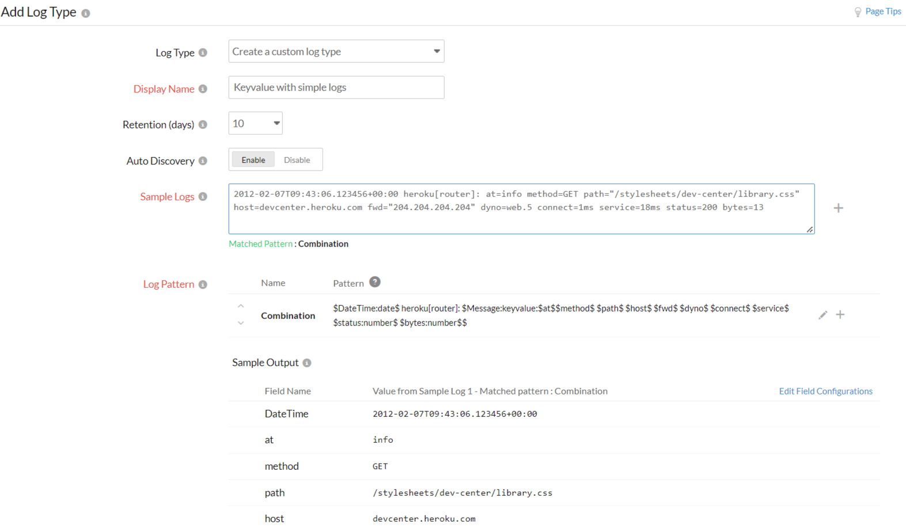
Task: Add new log pattern with plus icon
Action: point(840,314)
